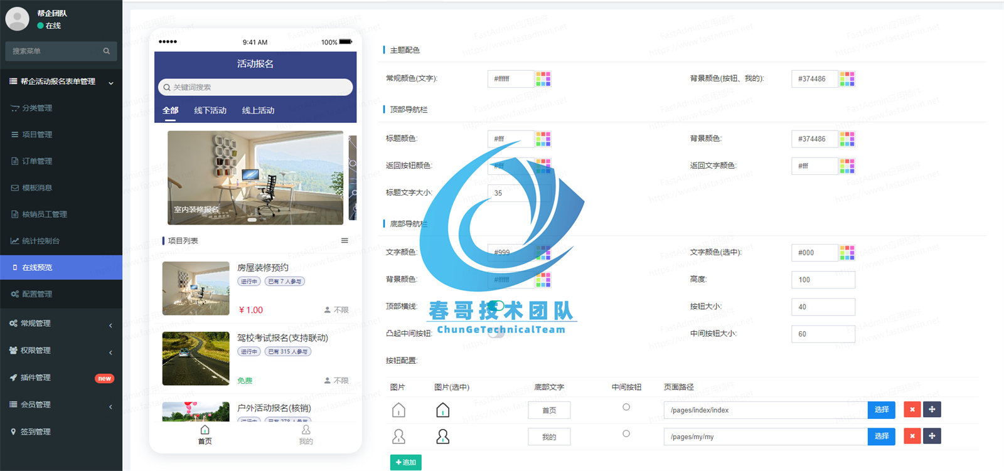The height and width of the screenshot is (471, 1004).
Task: Click the selected home image in 首页 row
Action: [x=443, y=410]
